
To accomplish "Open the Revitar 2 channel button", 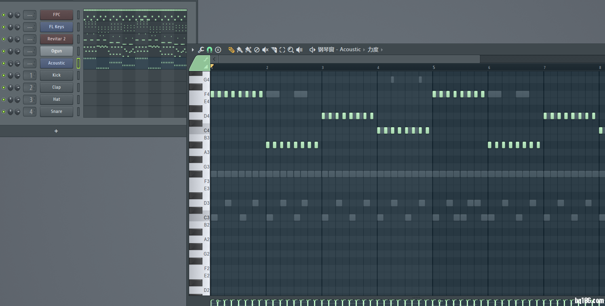I will pos(57,39).
